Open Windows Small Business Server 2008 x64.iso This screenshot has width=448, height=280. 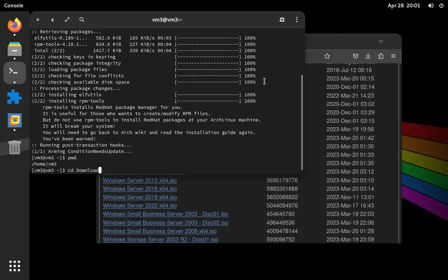(160, 231)
